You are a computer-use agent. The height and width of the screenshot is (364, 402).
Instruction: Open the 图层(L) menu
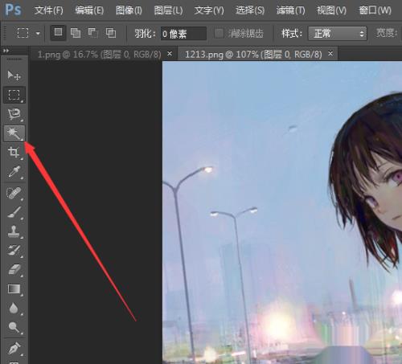click(x=168, y=10)
